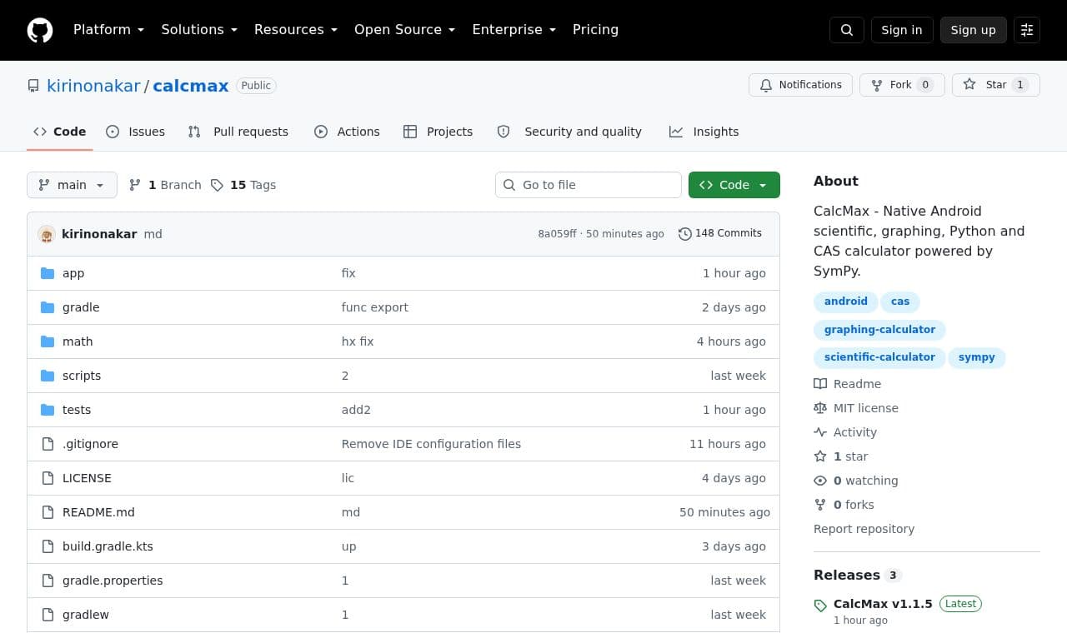The width and height of the screenshot is (1067, 633).
Task: Open the Insights tab
Action: (x=704, y=132)
